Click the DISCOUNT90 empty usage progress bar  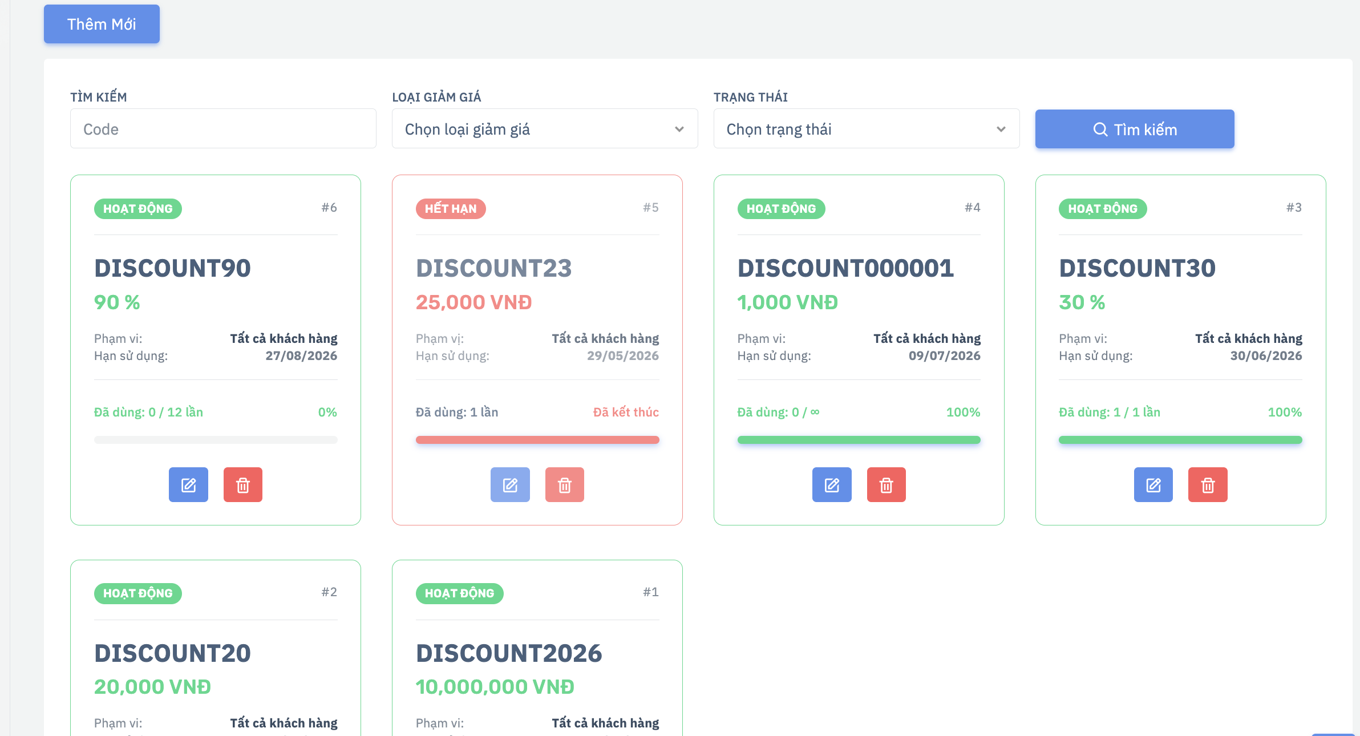216,440
